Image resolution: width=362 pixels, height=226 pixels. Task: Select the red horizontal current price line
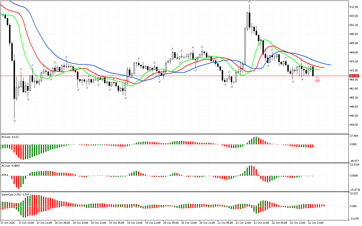pyautogui.click(x=170, y=76)
